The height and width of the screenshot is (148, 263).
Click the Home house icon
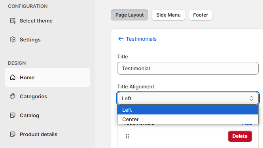coord(13,77)
